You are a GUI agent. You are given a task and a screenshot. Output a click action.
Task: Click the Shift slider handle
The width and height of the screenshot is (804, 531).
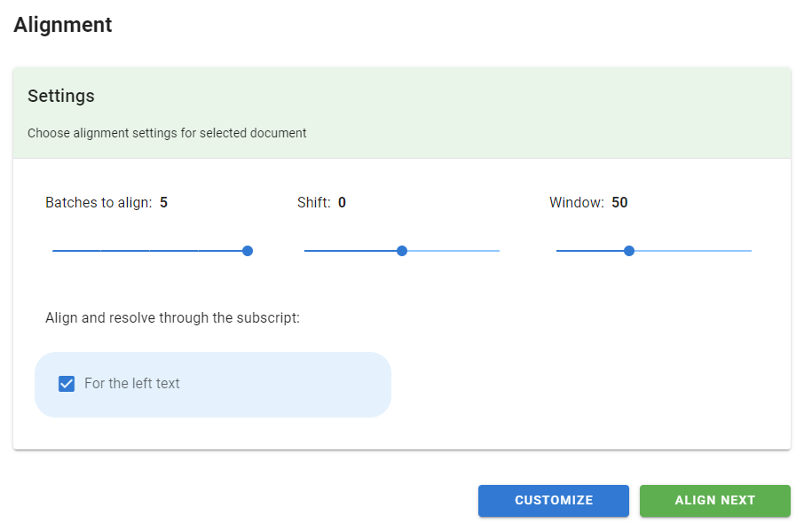pos(402,251)
